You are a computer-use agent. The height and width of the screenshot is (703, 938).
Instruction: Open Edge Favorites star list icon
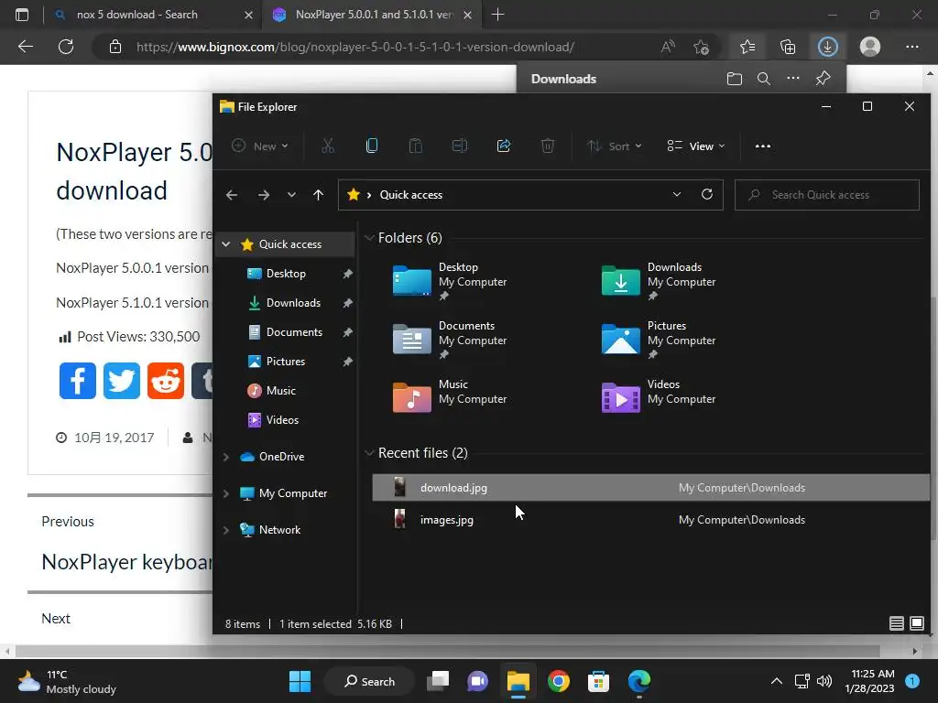(x=747, y=47)
